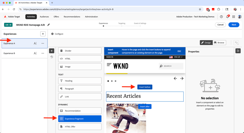Select the Heading component
The image size is (244, 133).
pyautogui.click(x=80, y=81)
